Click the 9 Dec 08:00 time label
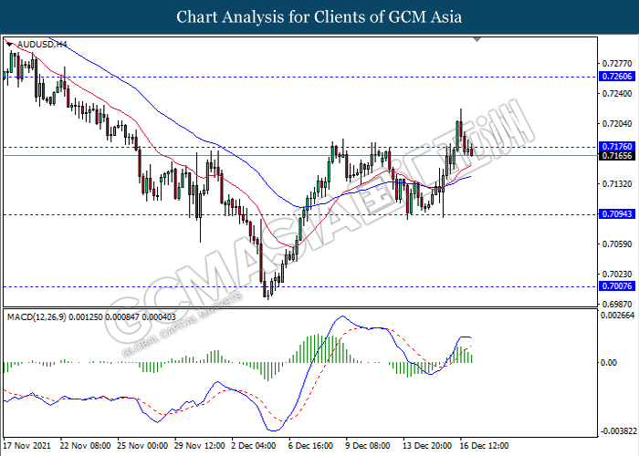 click(368, 445)
